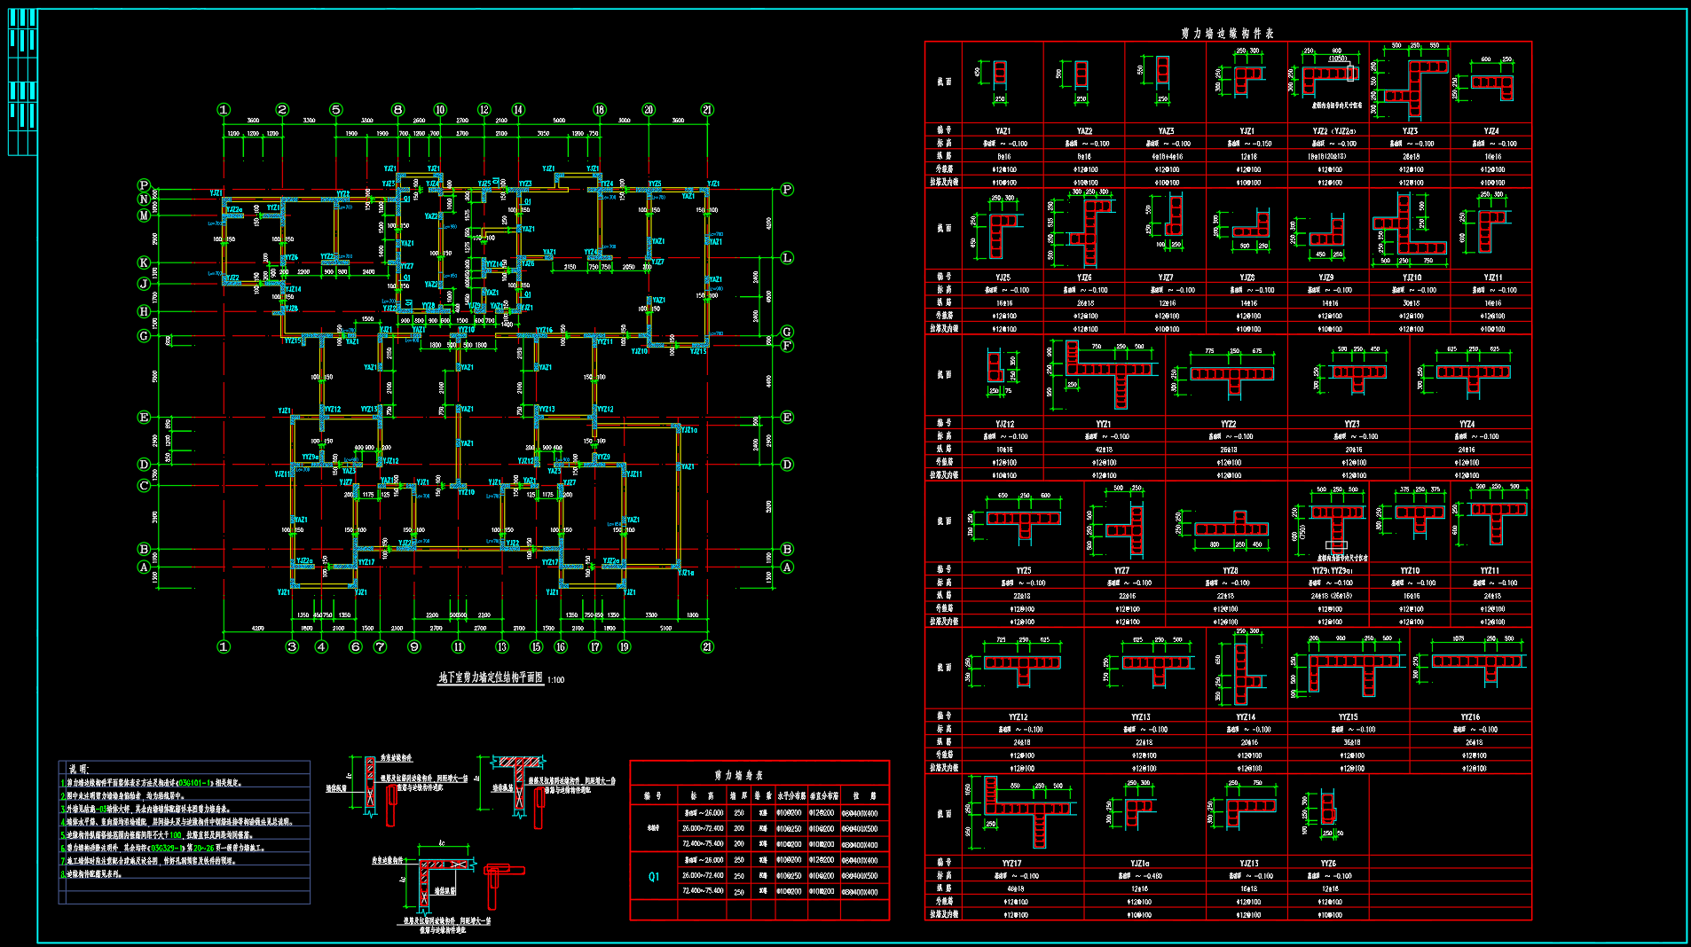
Task: Select YYZ15 label in edge member table
Action: [1348, 717]
